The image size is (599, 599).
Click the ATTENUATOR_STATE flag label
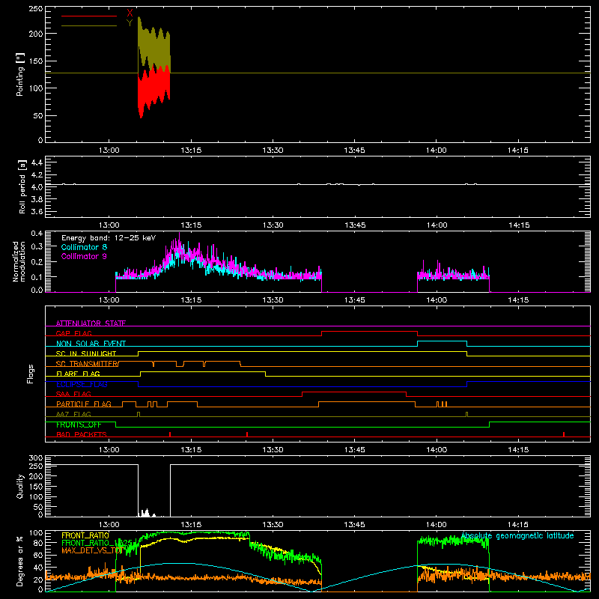91,323
